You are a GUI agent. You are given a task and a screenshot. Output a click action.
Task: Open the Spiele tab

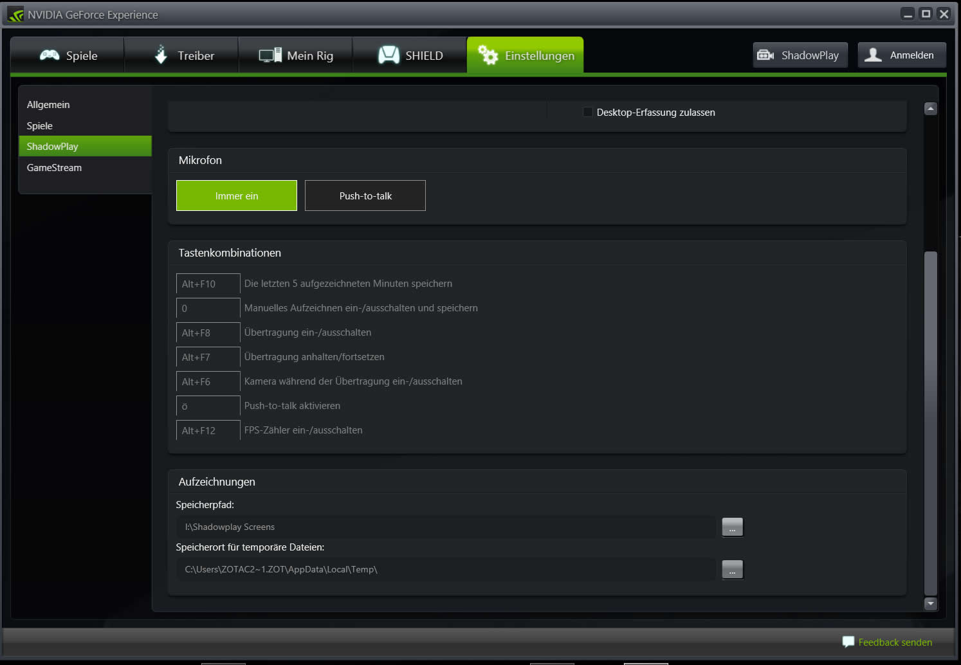point(68,55)
